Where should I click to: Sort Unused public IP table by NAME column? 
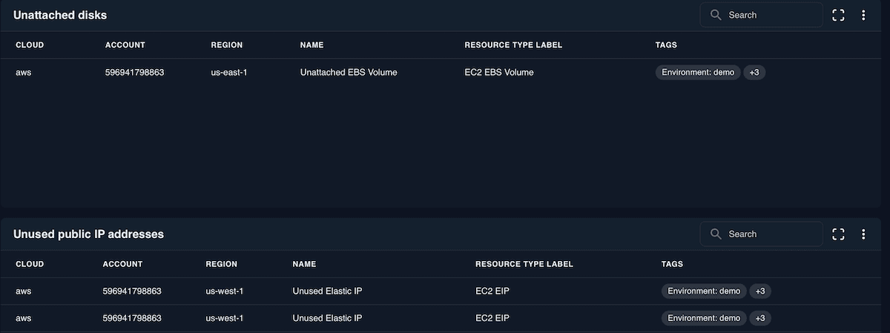(304, 264)
